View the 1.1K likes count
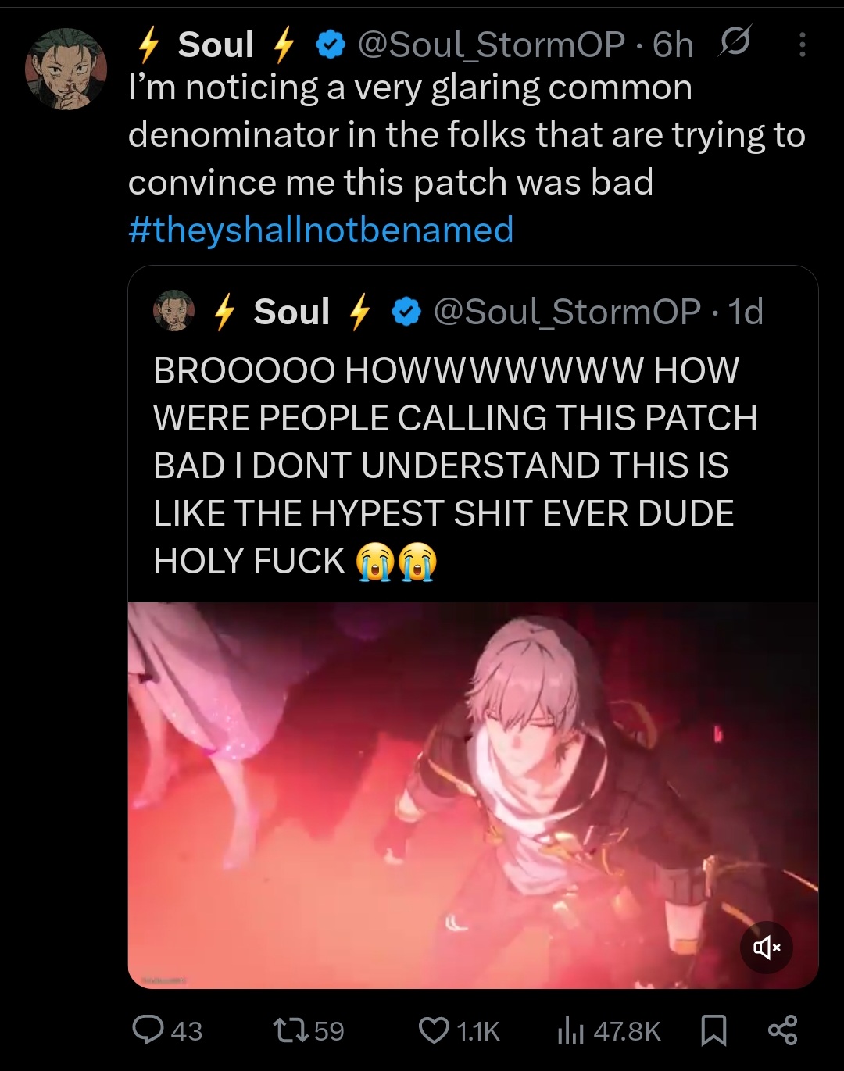Viewport: 844px width, 1071px height. coord(477,1031)
